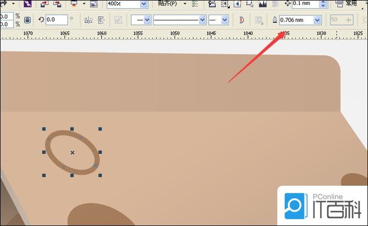Open the redo history dropdown arrow
368x226 pixels.
pyautogui.click(x=14, y=4)
